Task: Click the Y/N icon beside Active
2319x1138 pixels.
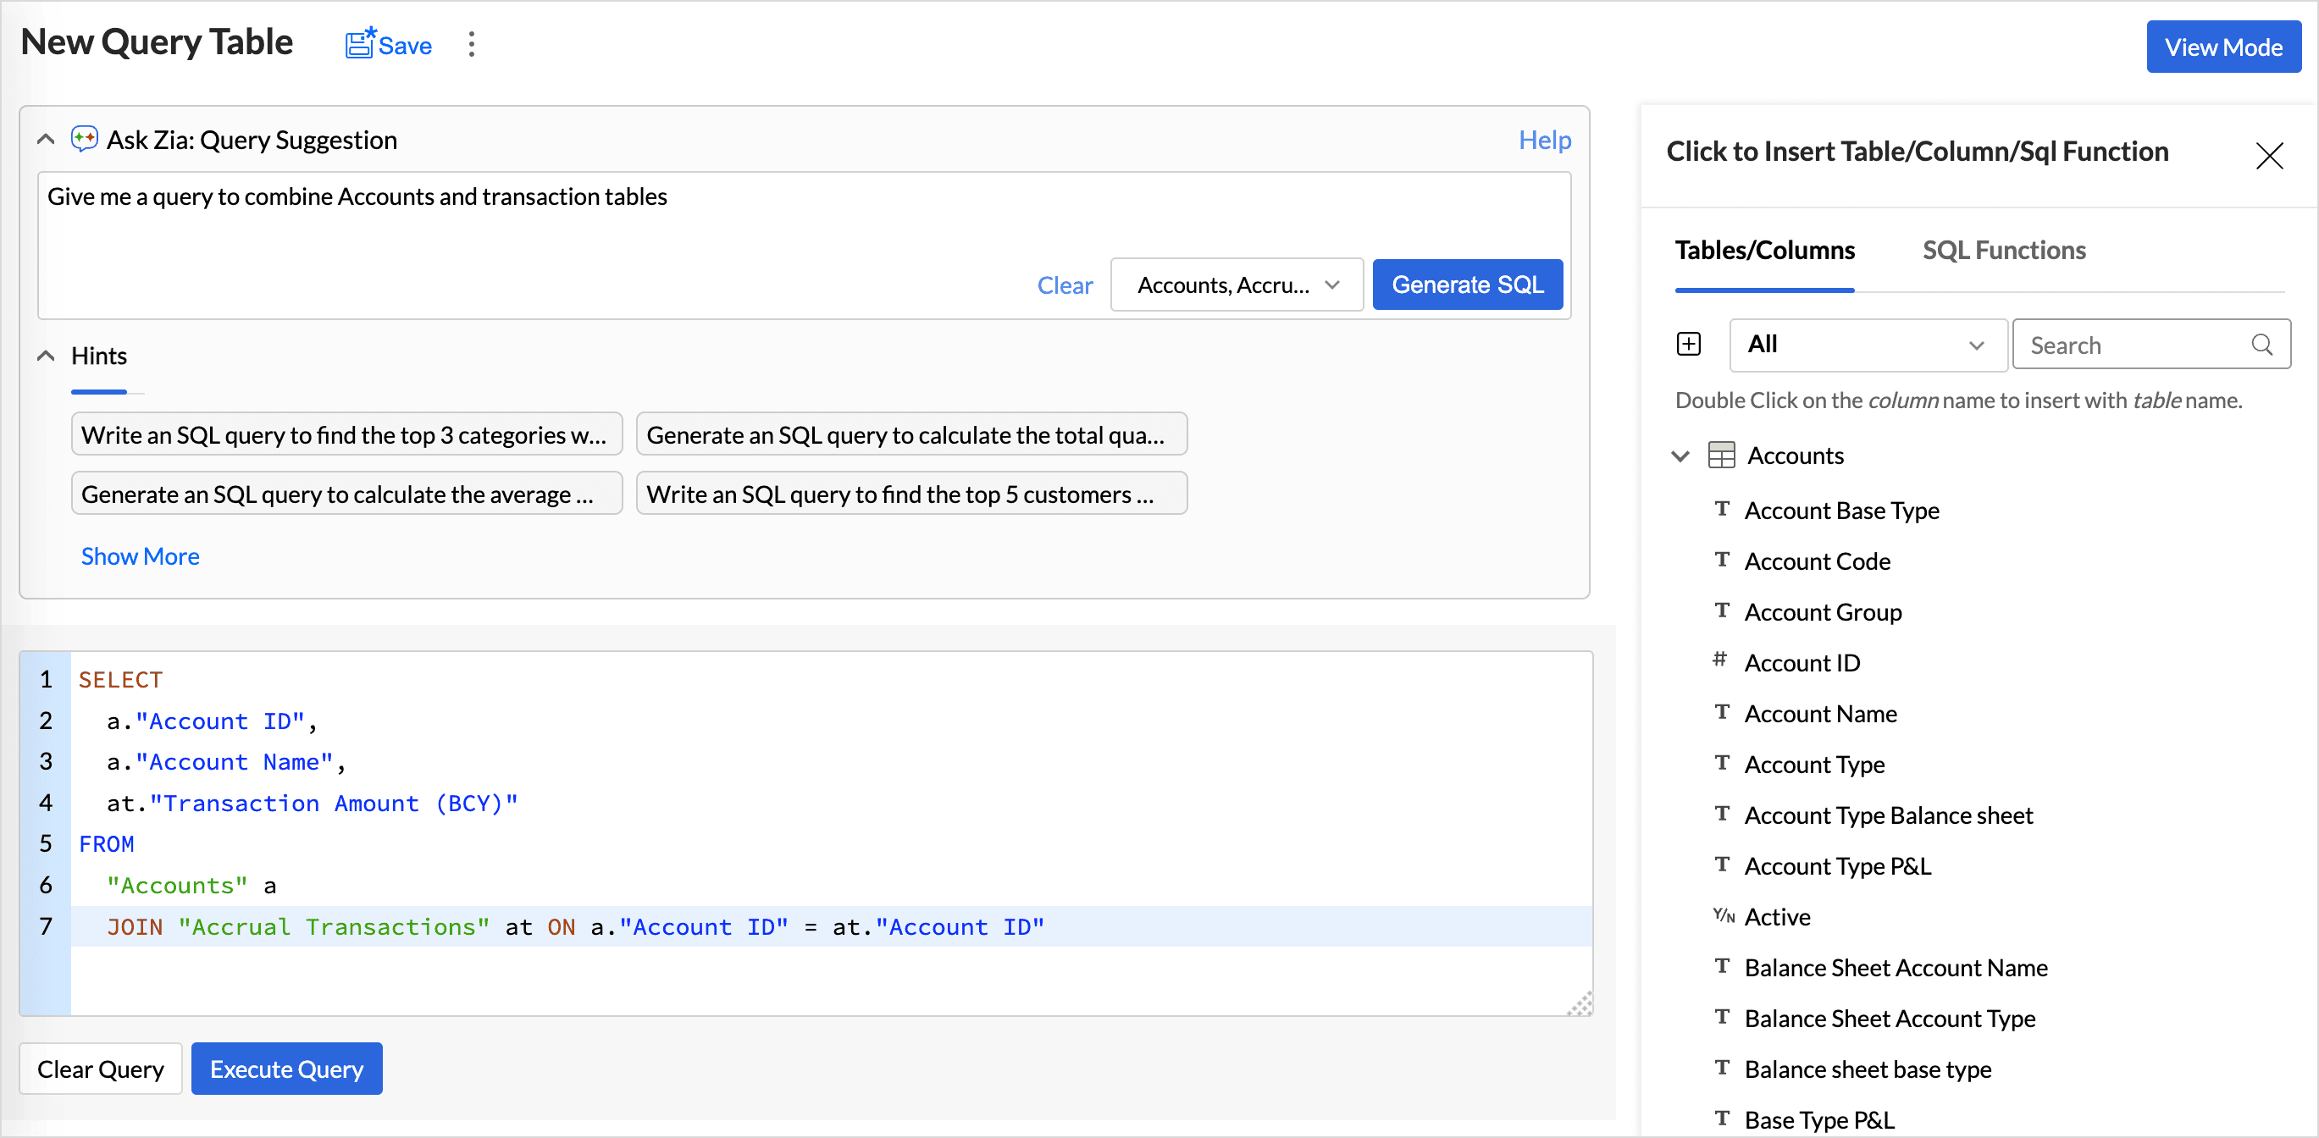Action: coord(1723,916)
